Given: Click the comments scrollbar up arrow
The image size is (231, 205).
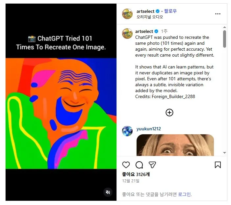Looking at the screenshot, I should click(x=224, y=27).
